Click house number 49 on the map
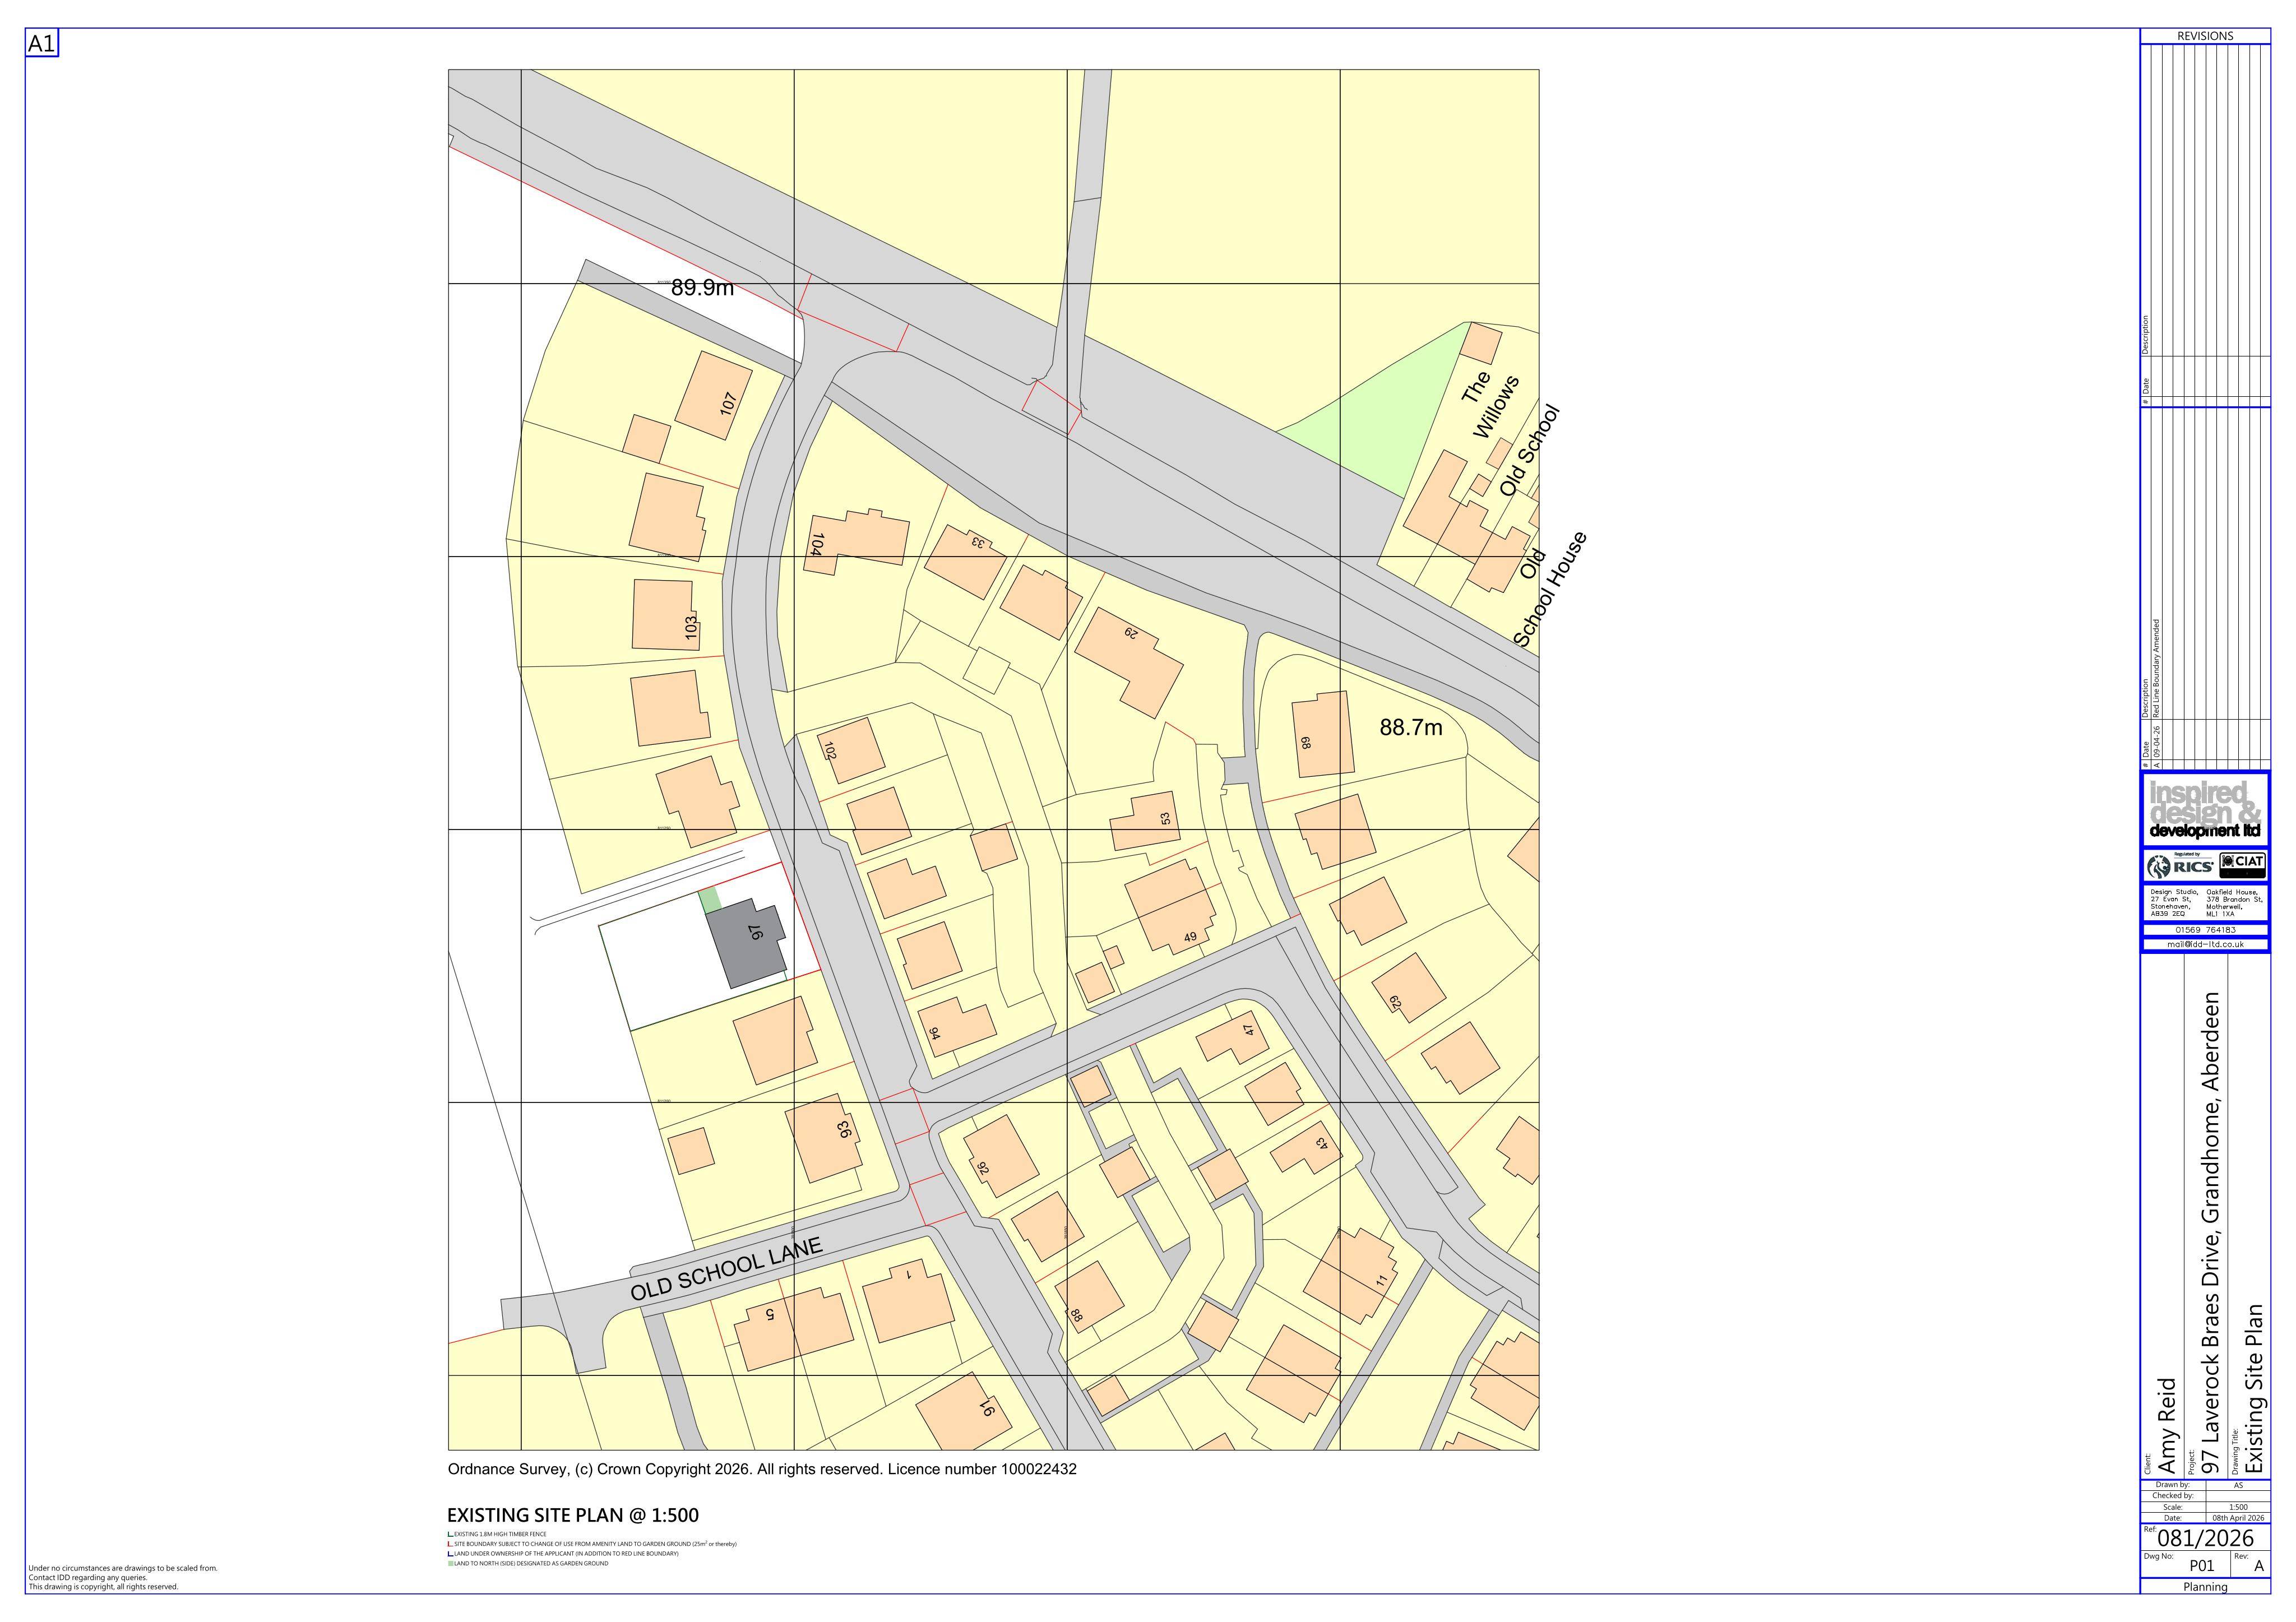This screenshot has width=2296, height=1622. (x=1190, y=938)
